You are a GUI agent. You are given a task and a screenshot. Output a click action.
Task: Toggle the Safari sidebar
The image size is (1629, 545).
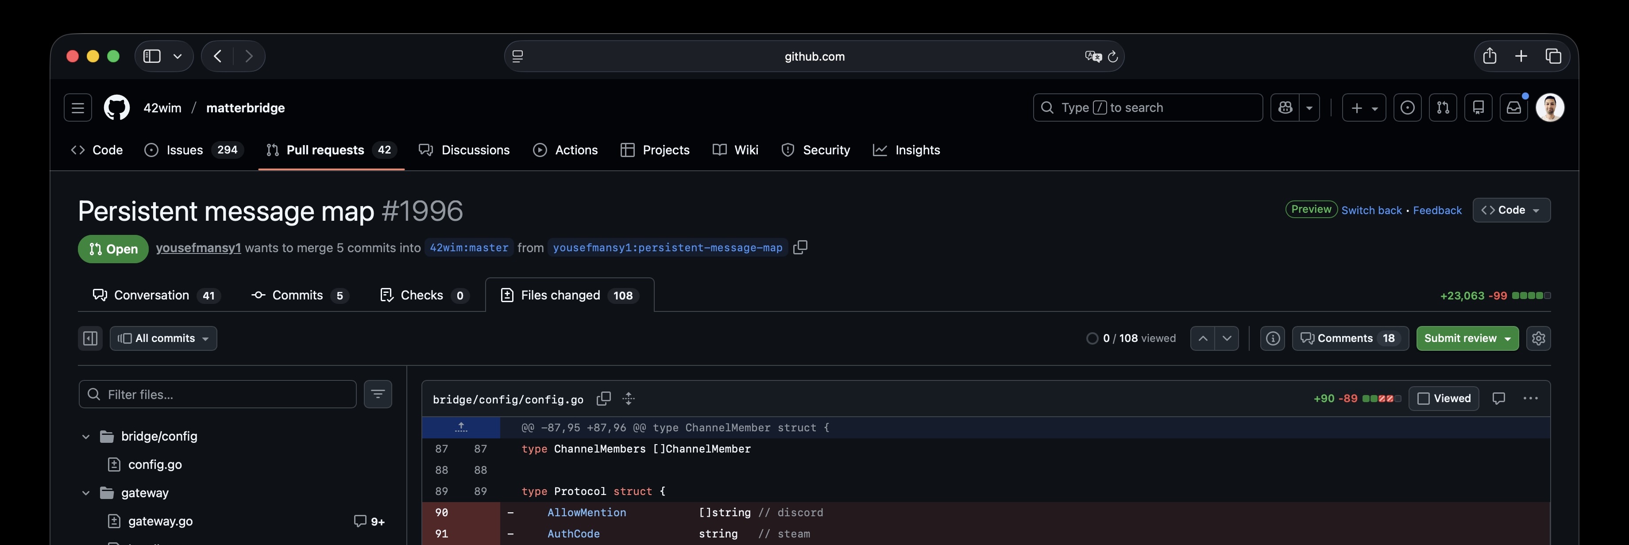151,56
